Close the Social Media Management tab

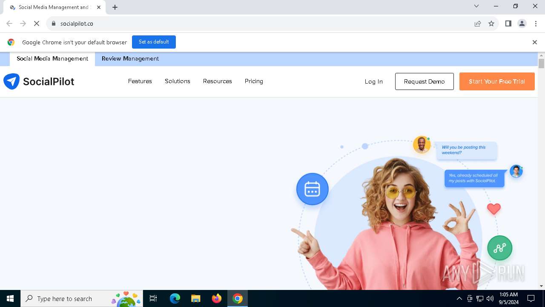coord(99,7)
